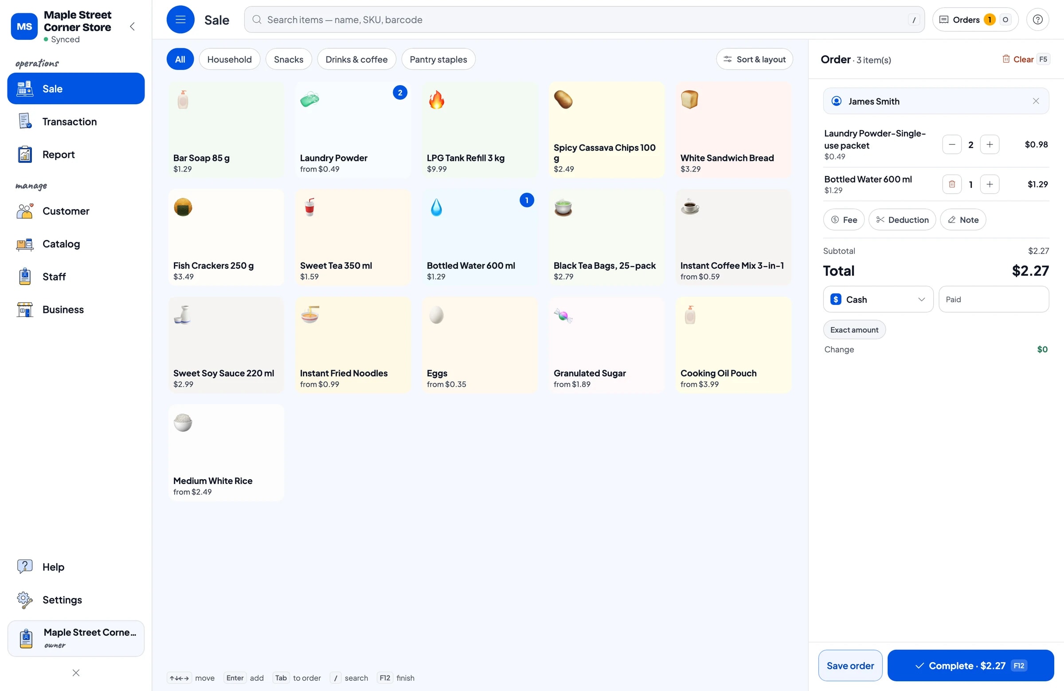1064x691 pixels.
Task: Complete the $2.27 sale
Action: click(x=970, y=666)
